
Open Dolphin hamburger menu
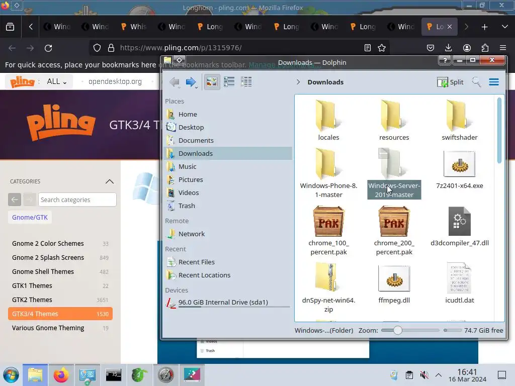pyautogui.click(x=494, y=82)
